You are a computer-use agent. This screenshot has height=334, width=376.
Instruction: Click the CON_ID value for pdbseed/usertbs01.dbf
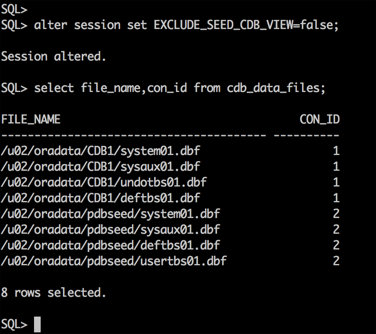[x=336, y=261]
